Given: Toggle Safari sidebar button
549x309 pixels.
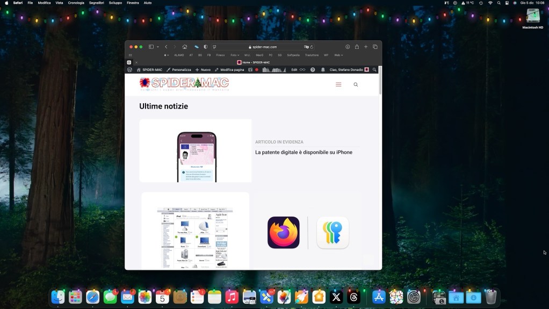Looking at the screenshot, I should tap(151, 47).
